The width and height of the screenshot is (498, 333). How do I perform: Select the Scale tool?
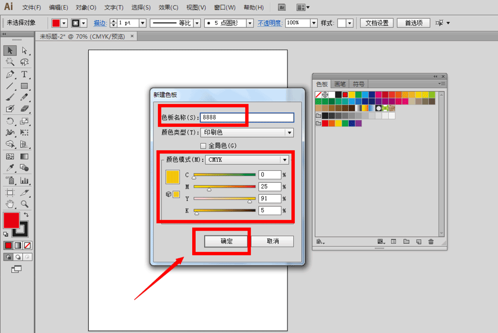24,121
